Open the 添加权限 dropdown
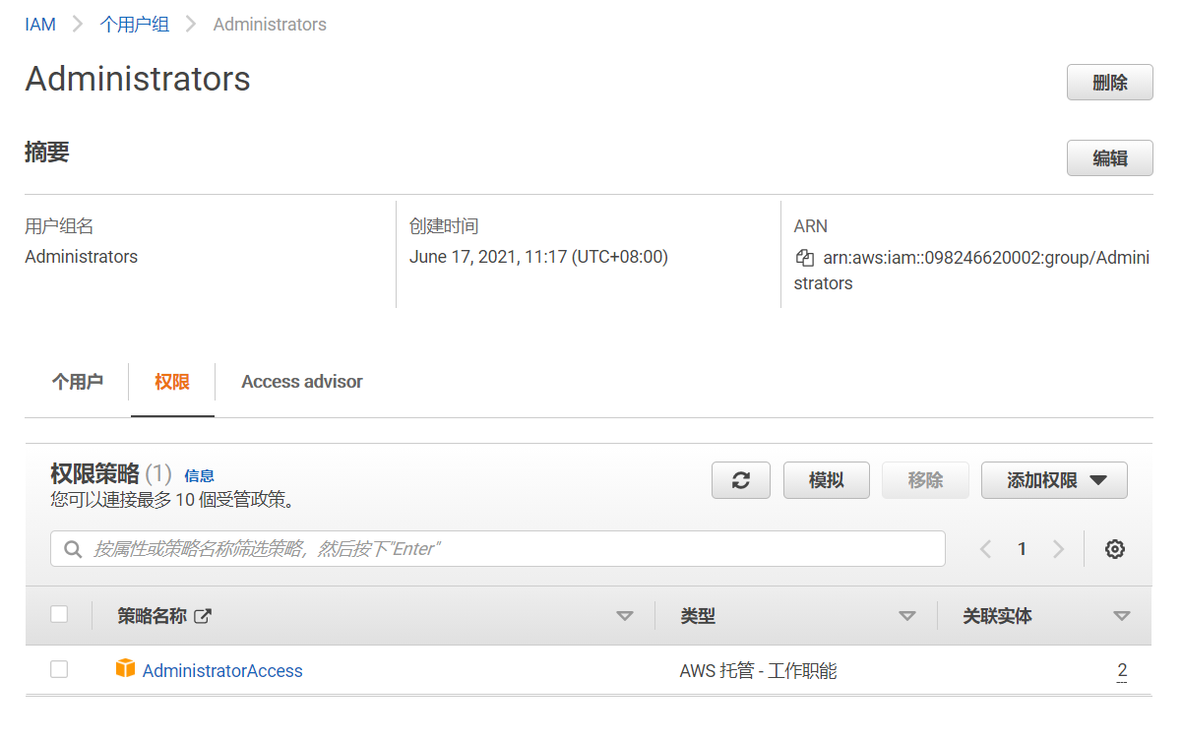Screen dimensions: 1182x741 1054,480
